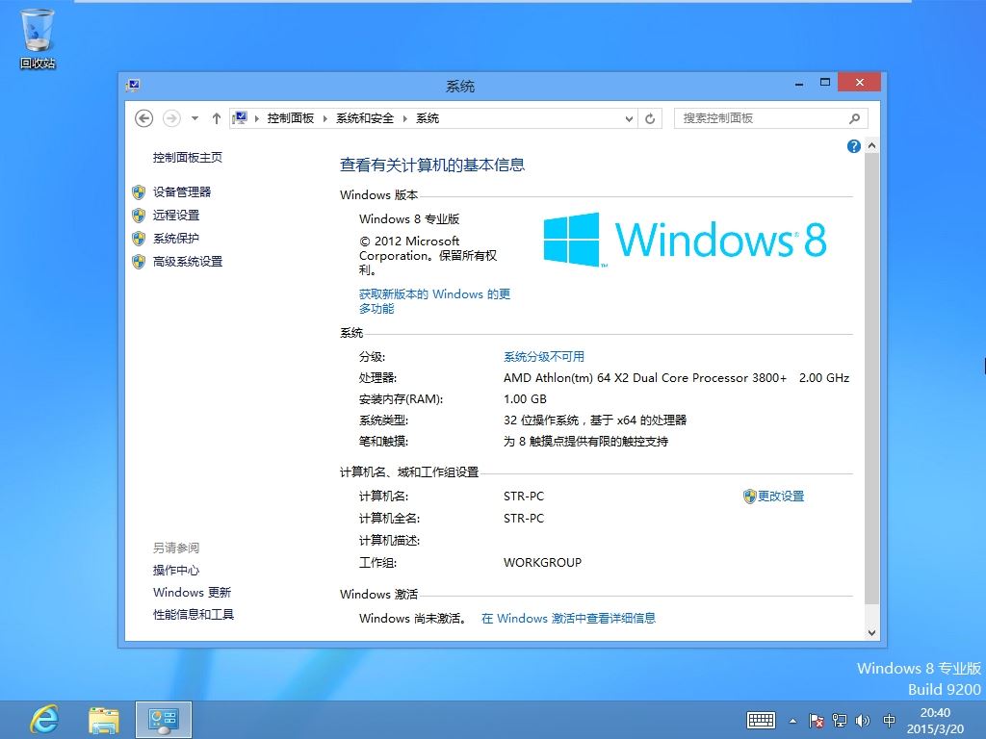Viewport: 986px width, 739px height.
Task: Refresh the System page
Action: [x=650, y=118]
